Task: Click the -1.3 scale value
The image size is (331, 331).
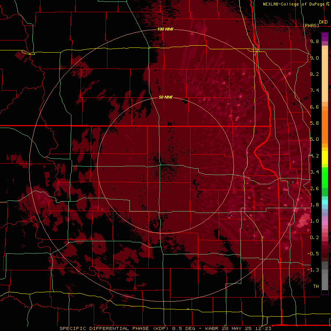Action: [313, 270]
